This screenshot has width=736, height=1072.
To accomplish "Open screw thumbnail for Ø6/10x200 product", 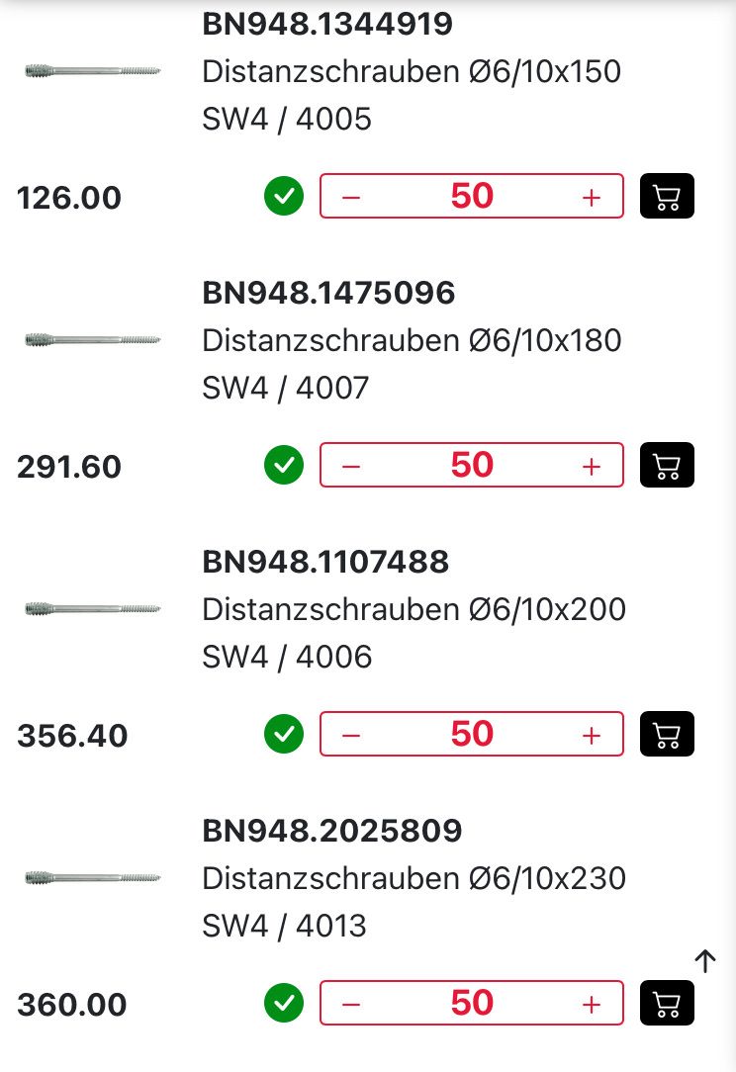I will coord(92,607).
